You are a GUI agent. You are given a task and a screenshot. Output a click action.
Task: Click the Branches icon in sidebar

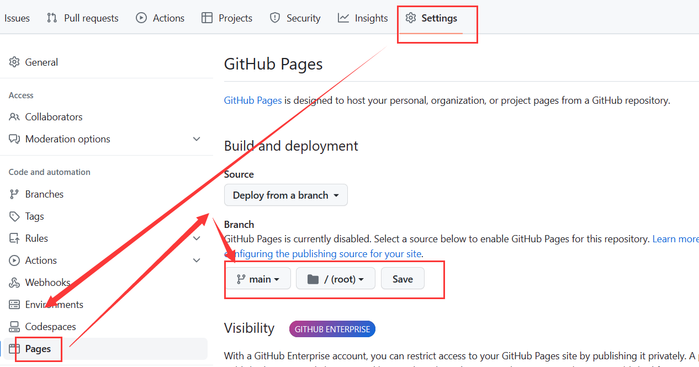pos(14,194)
